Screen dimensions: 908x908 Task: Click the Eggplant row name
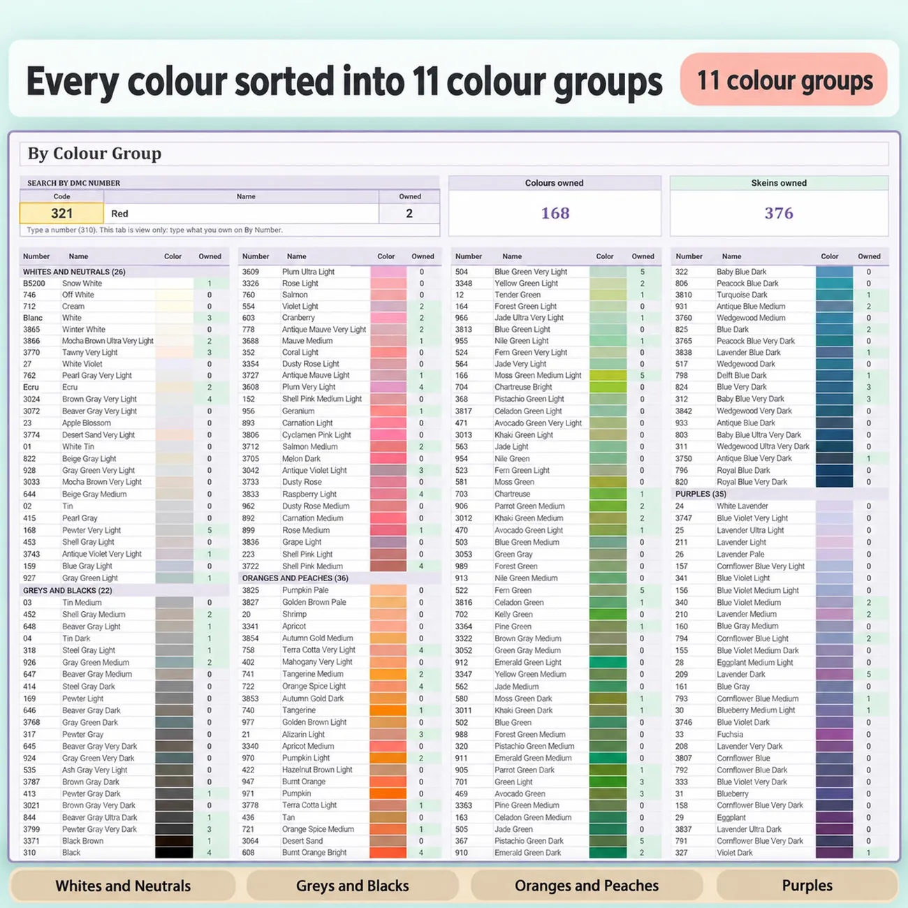731,817
